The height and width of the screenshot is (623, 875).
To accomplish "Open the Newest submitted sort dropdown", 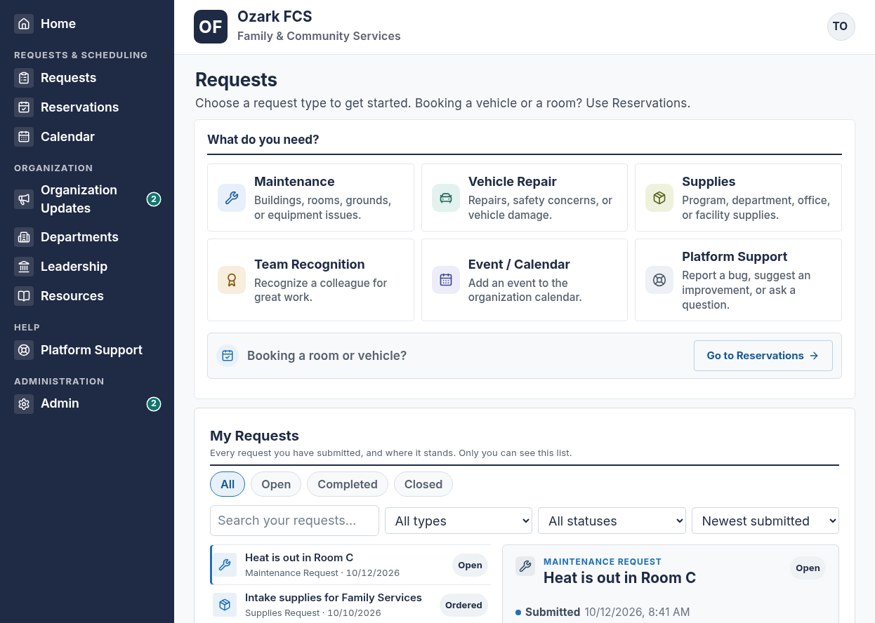I will click(765, 521).
